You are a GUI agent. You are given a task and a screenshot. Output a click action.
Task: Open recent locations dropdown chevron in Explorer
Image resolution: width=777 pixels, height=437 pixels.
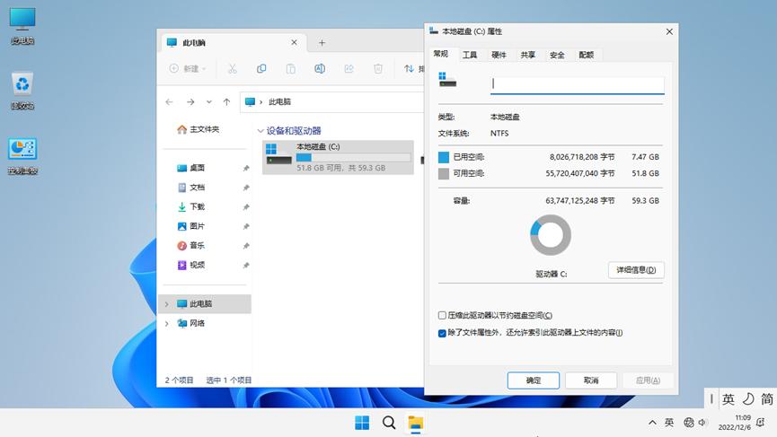(209, 102)
